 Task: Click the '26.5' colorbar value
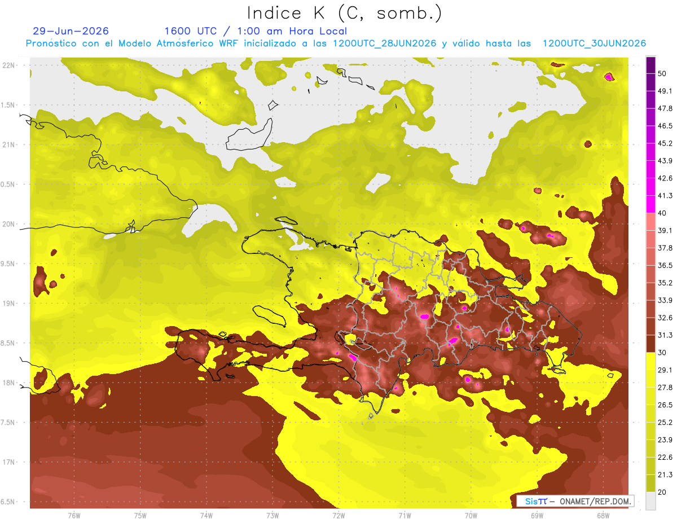[x=665, y=405]
